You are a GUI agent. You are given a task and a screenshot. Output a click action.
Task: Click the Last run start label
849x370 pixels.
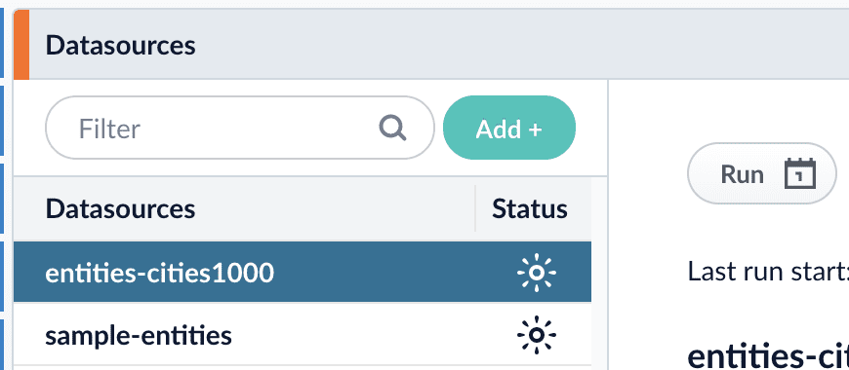pos(768,271)
